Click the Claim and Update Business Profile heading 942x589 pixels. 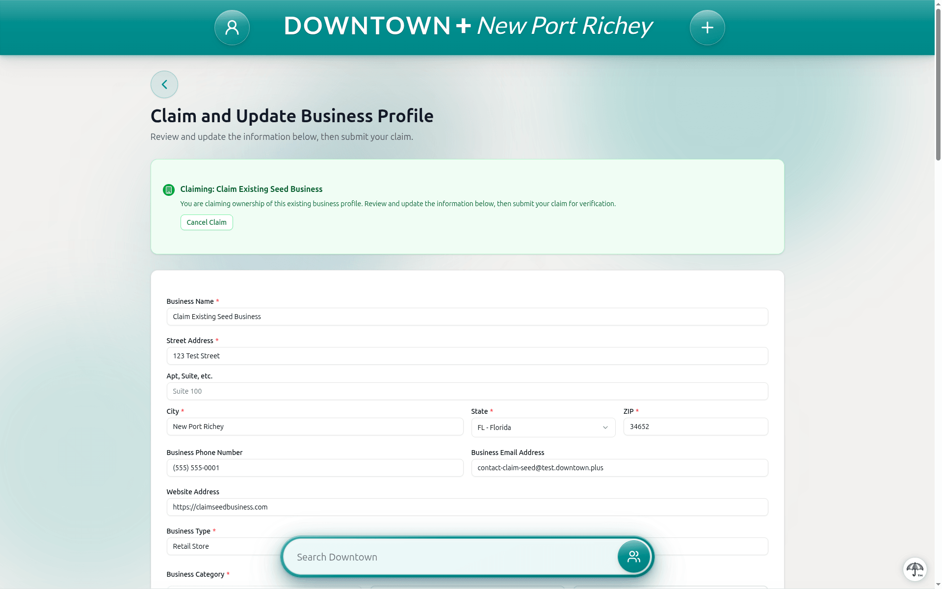point(292,116)
